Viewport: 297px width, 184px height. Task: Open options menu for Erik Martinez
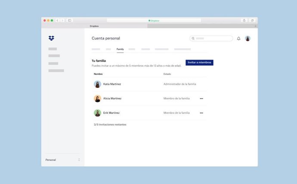pyautogui.click(x=201, y=113)
